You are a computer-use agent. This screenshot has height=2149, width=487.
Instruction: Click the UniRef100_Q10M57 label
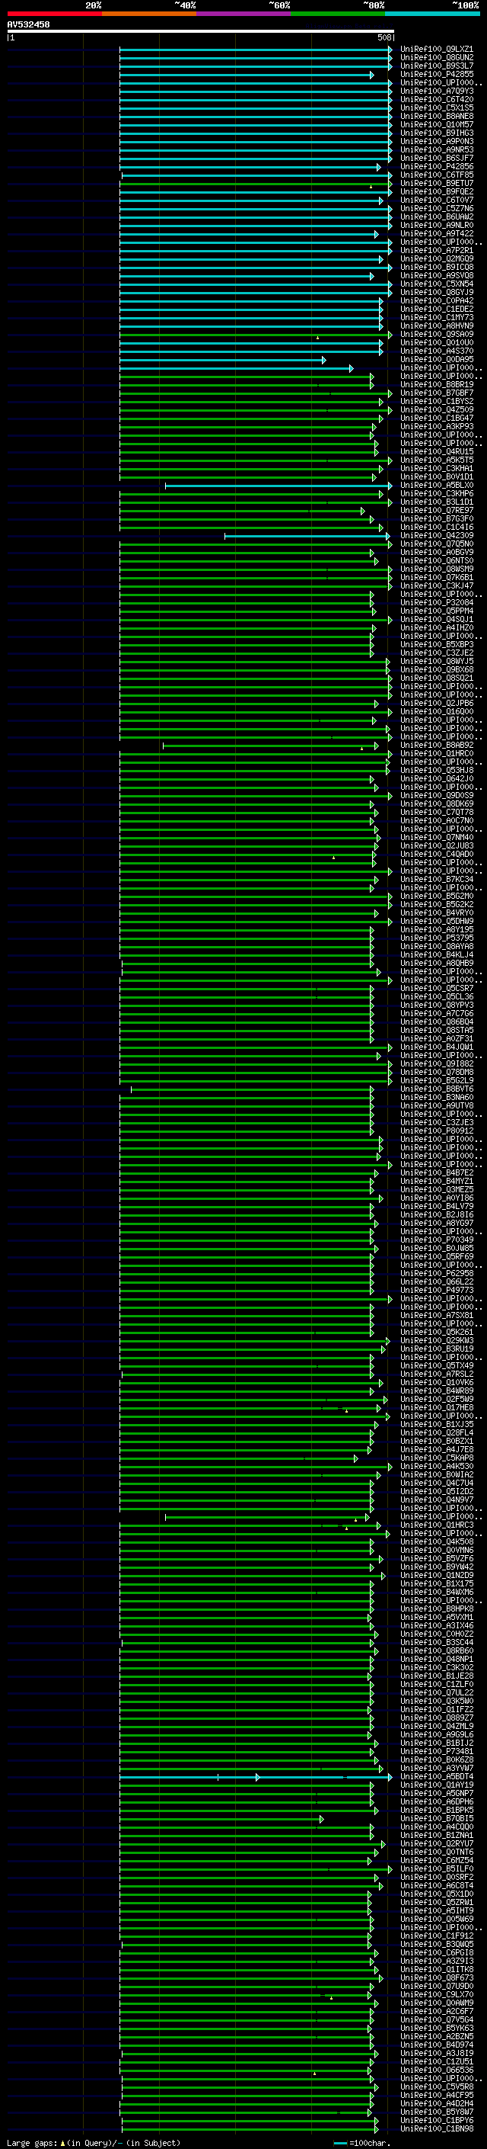tap(436, 124)
